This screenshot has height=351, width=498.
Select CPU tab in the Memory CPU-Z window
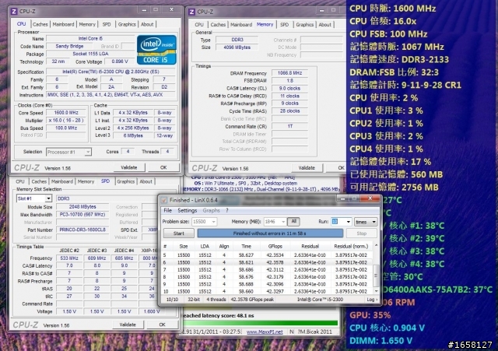click(199, 24)
